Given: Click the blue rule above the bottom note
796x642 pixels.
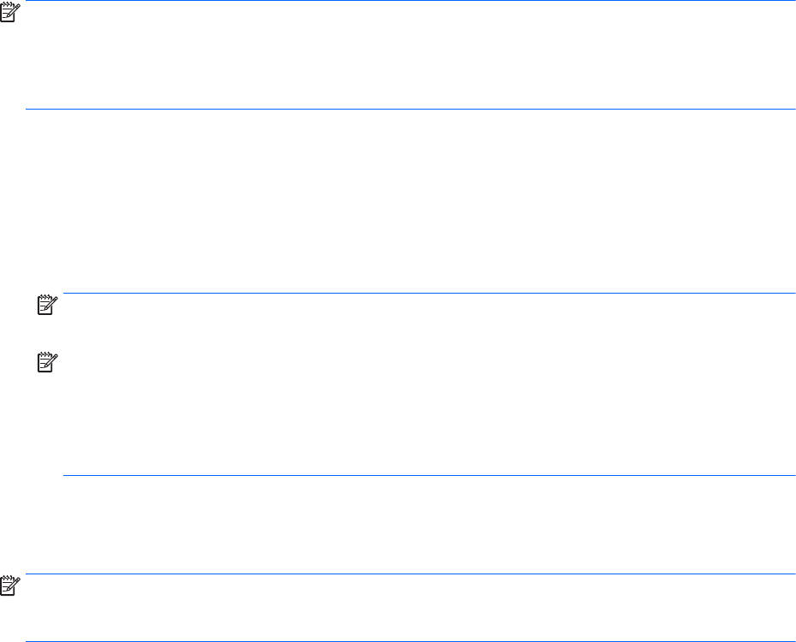Looking at the screenshot, I should (411, 574).
